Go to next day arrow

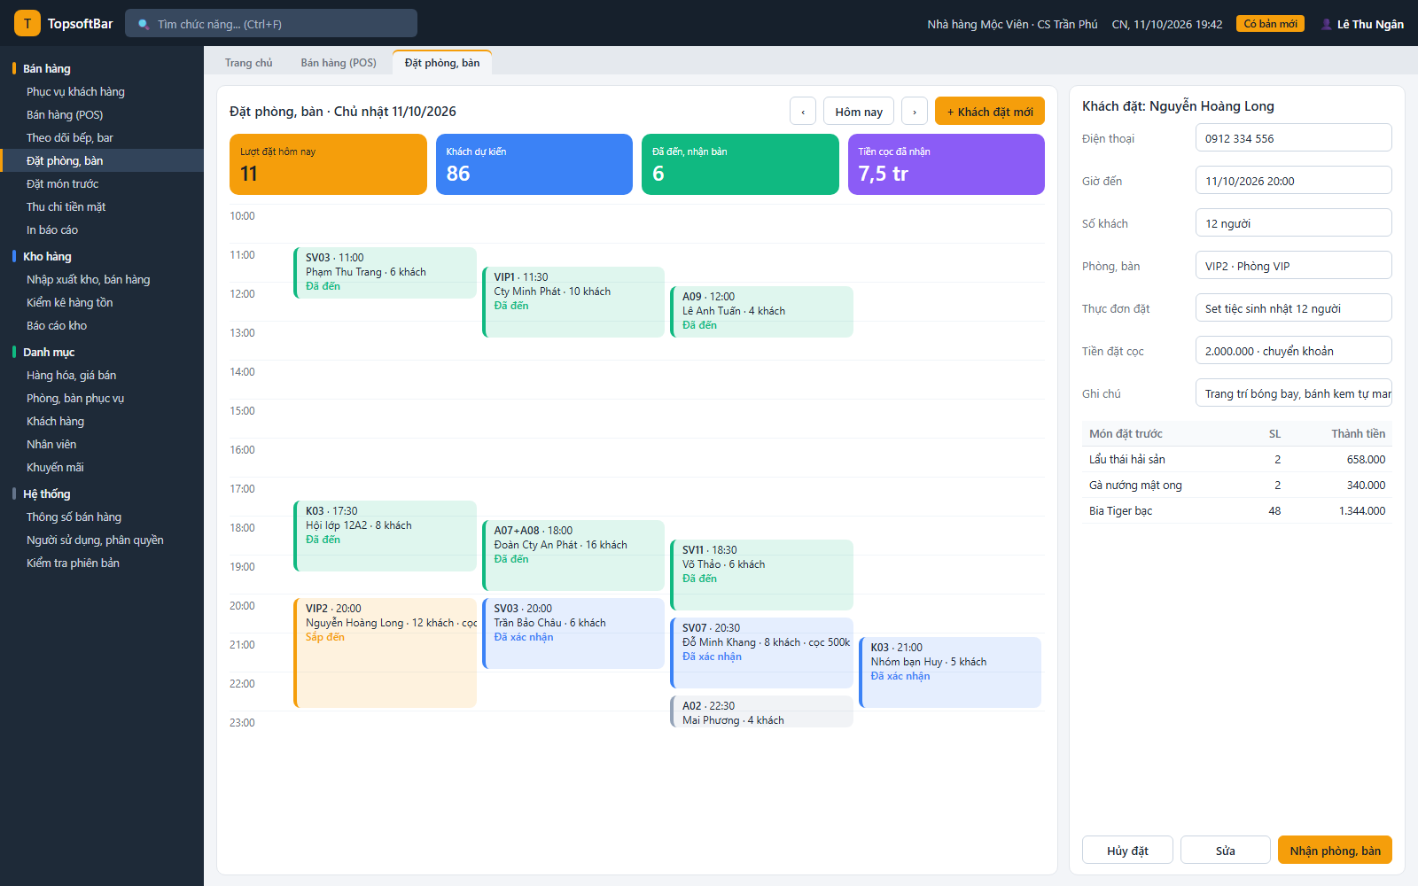(915, 112)
